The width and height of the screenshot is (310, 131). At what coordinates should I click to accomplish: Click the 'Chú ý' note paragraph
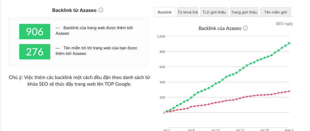79,81
